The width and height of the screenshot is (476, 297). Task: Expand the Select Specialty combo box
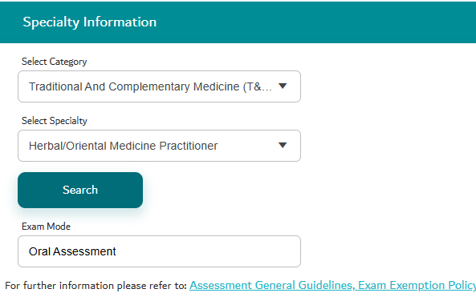[x=159, y=146]
